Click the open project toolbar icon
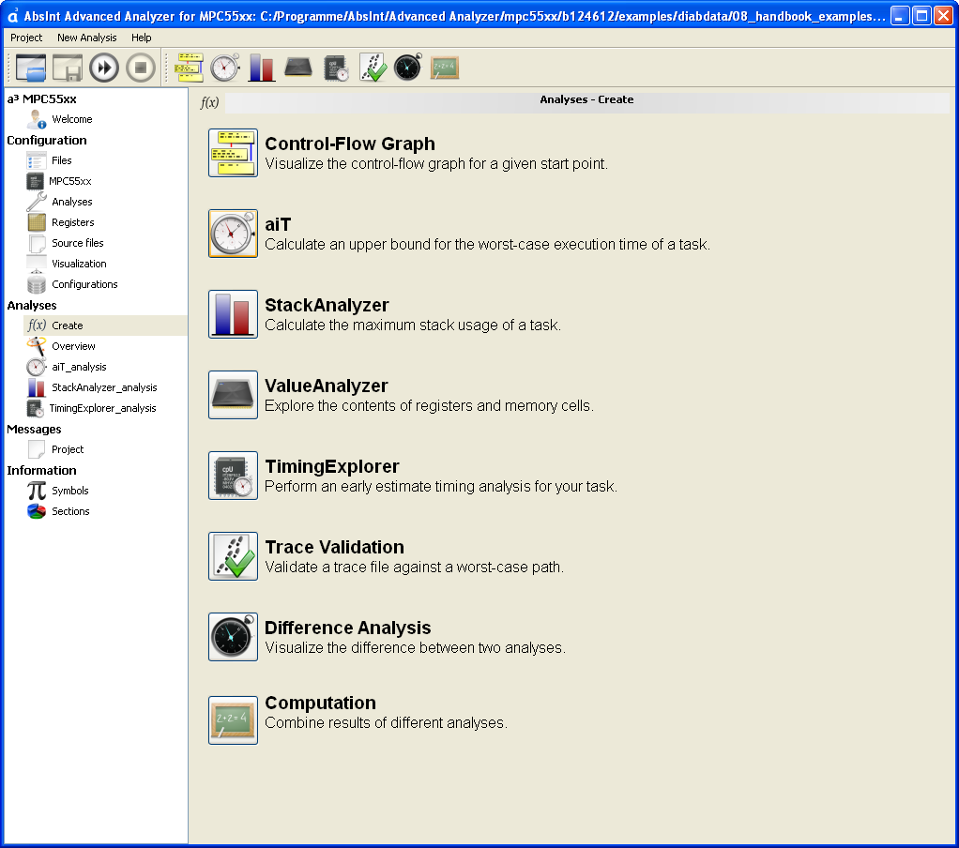959x848 pixels. pyautogui.click(x=31, y=68)
